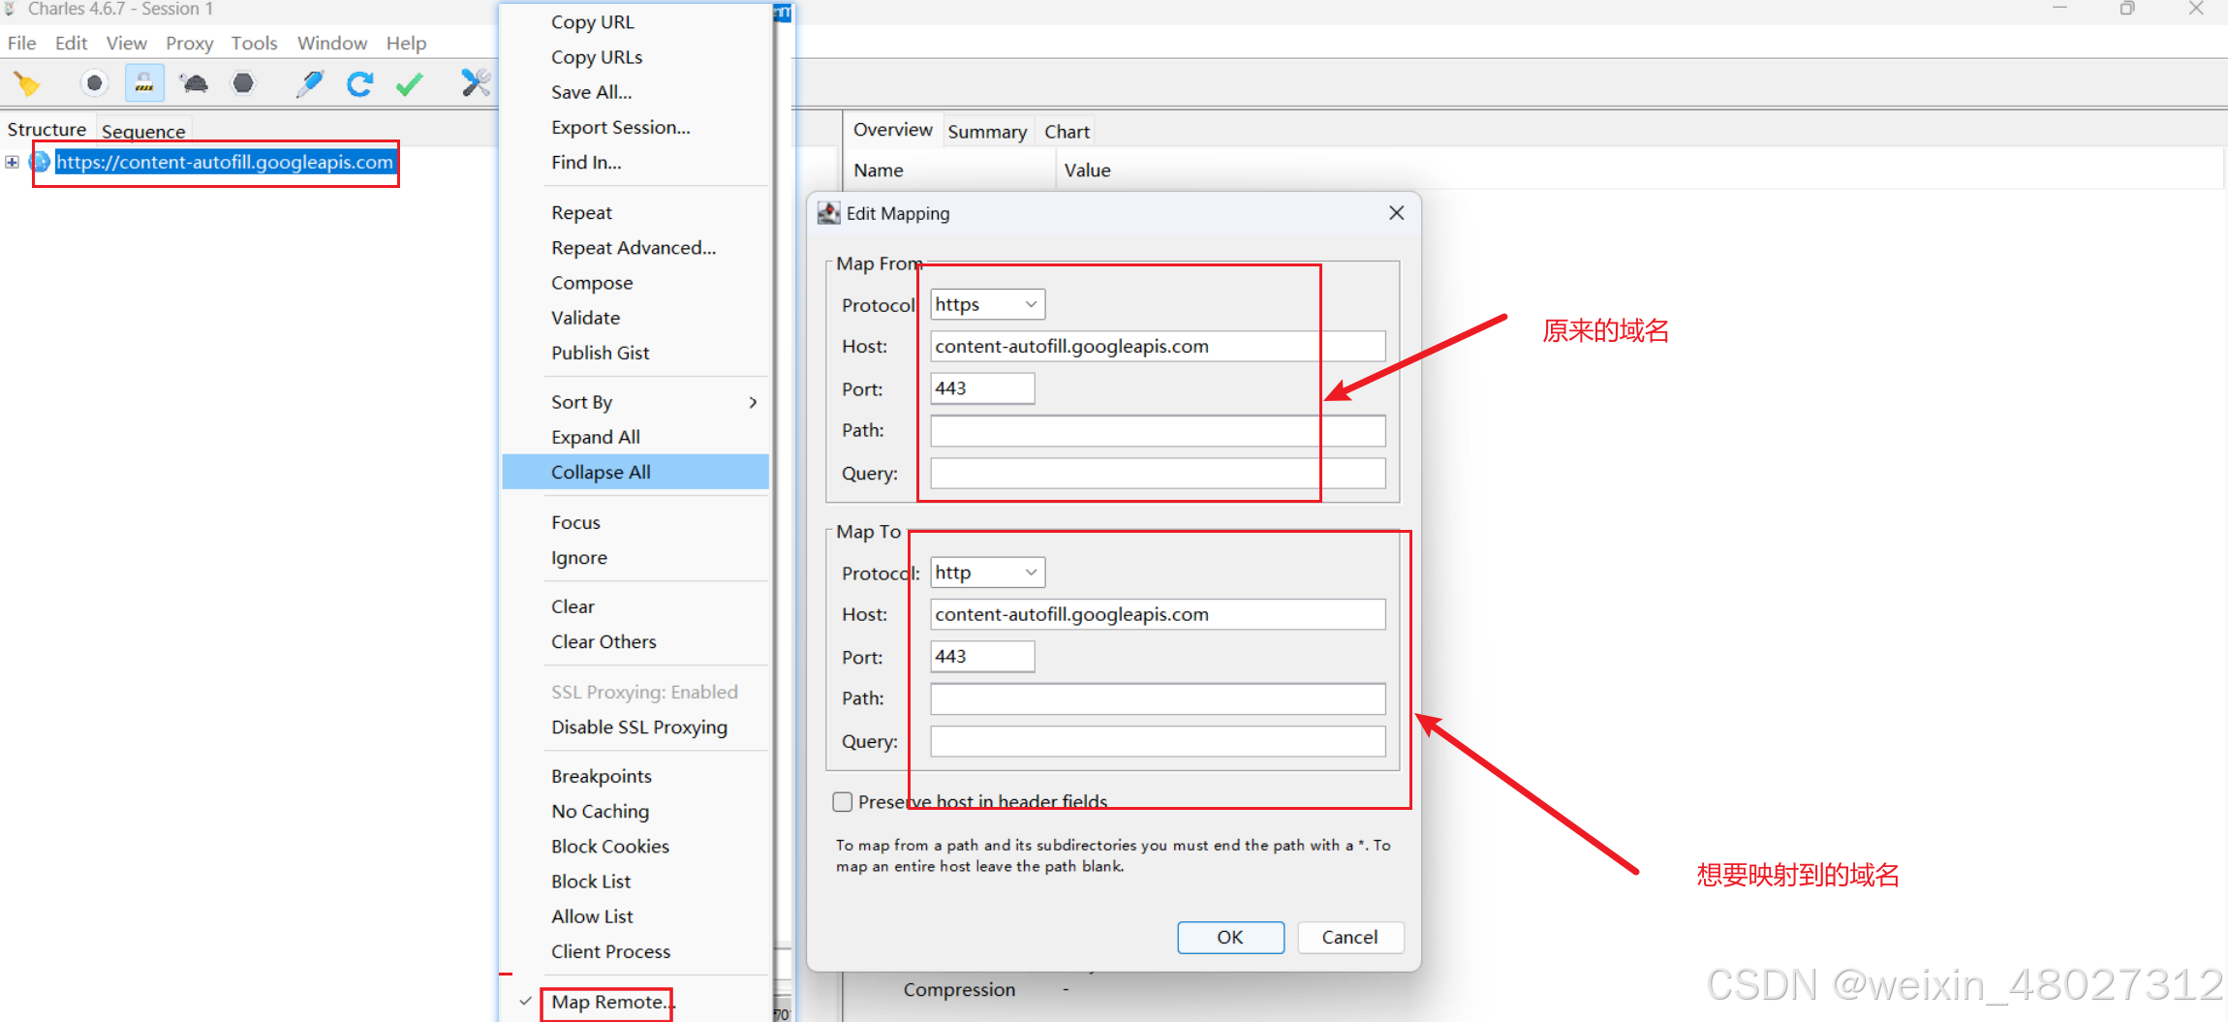This screenshot has height=1022, width=2228.
Task: Enable Preserve host in header fields checkbox
Action: pyautogui.click(x=843, y=802)
